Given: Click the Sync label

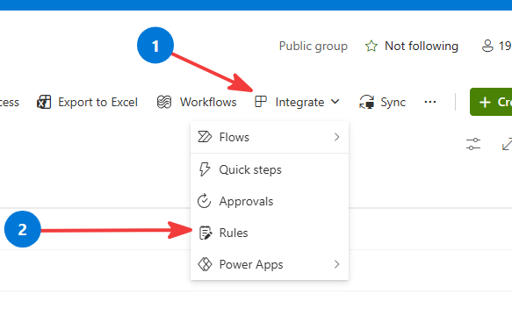Looking at the screenshot, I should (x=393, y=102).
